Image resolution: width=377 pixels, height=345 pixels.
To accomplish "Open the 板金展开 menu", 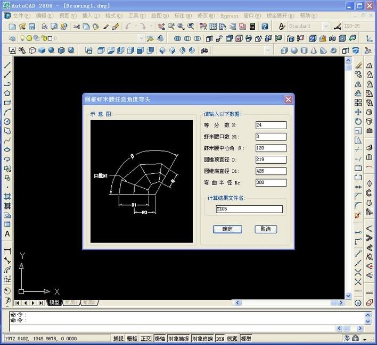I will 280,15.
